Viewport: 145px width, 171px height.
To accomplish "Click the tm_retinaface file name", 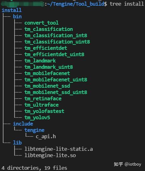I will pyautogui.click(x=43, y=99).
